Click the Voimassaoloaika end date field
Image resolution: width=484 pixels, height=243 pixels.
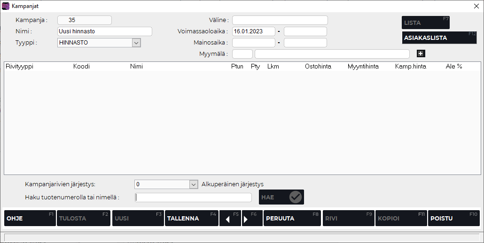(305, 31)
